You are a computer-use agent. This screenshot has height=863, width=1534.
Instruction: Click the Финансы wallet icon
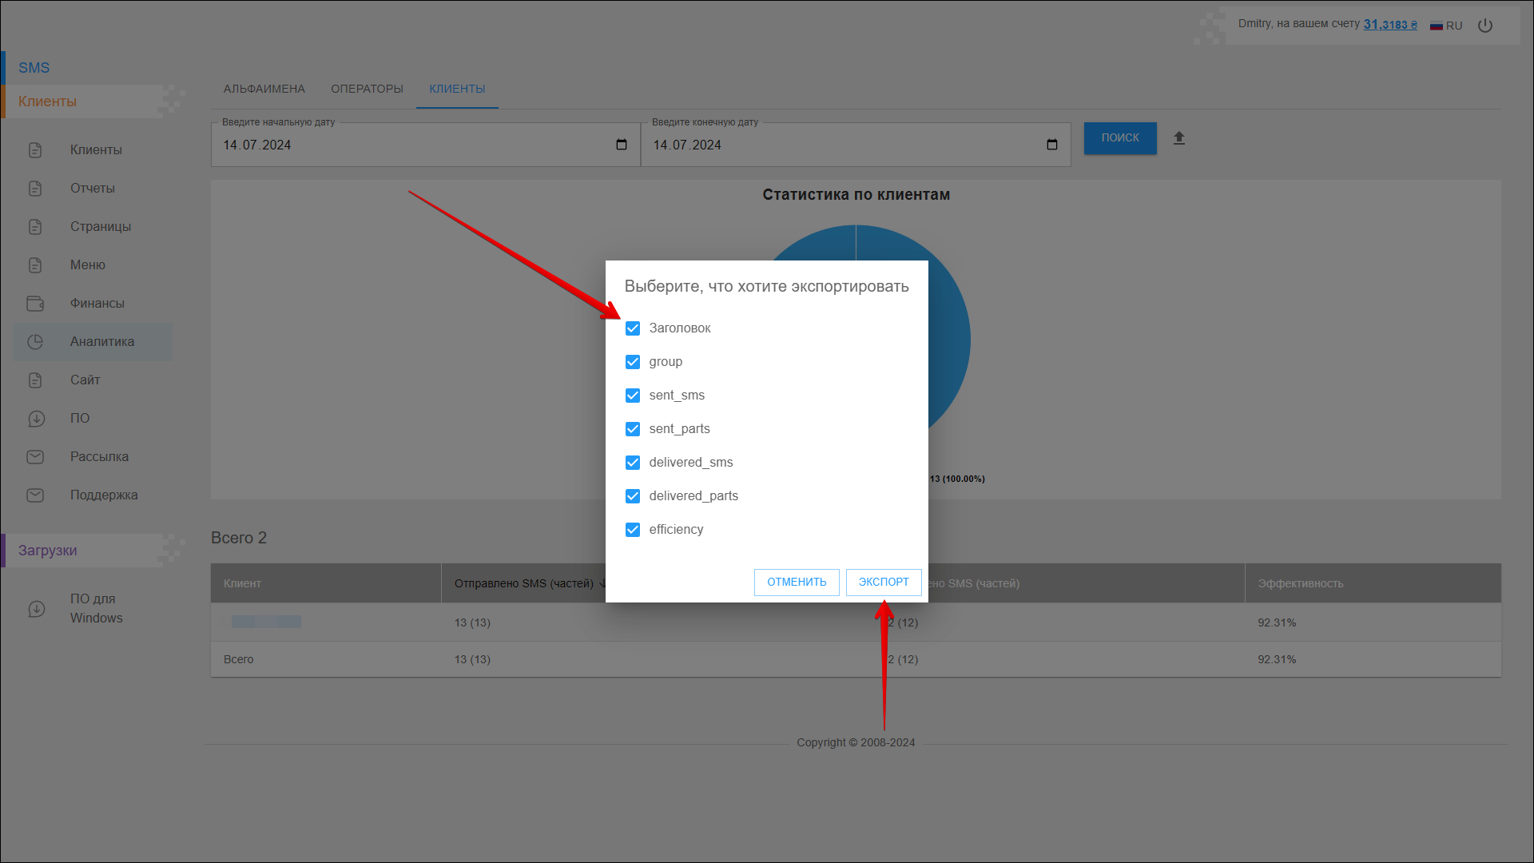35,304
